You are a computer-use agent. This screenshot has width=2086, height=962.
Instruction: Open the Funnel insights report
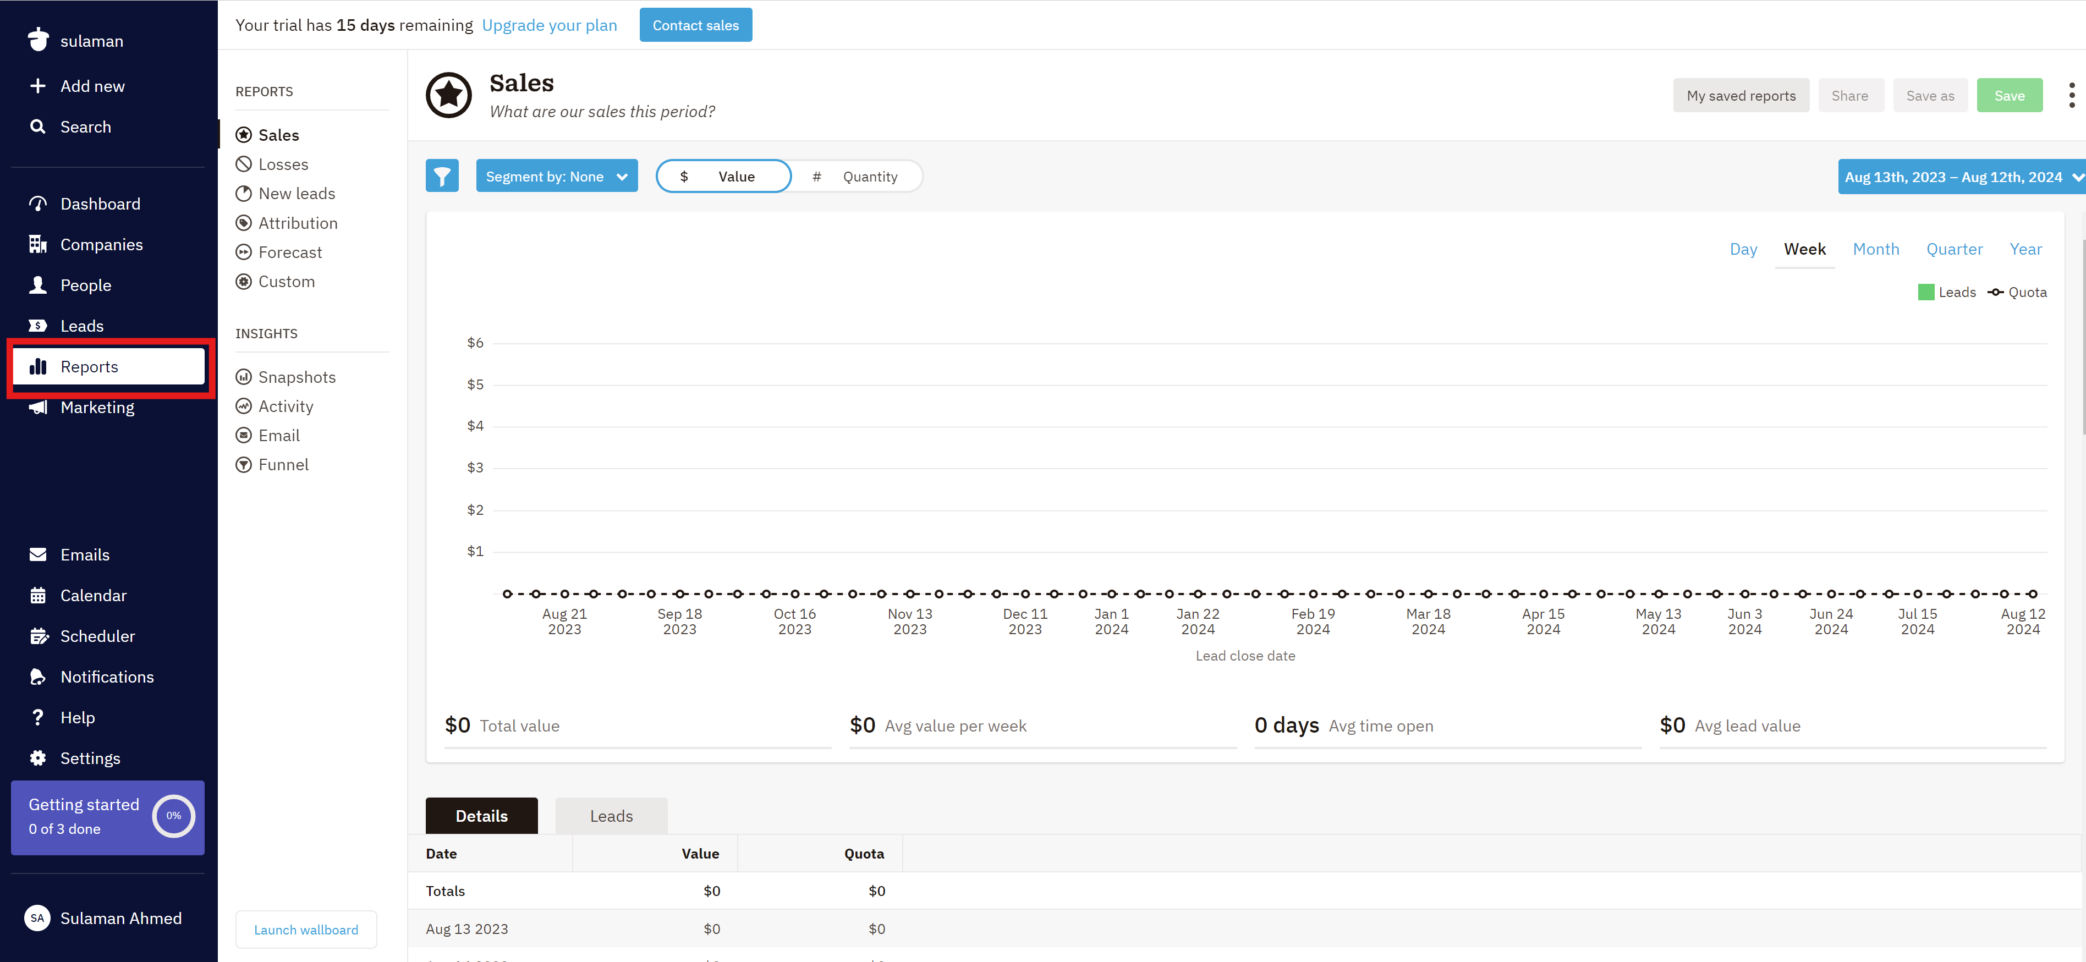(283, 464)
